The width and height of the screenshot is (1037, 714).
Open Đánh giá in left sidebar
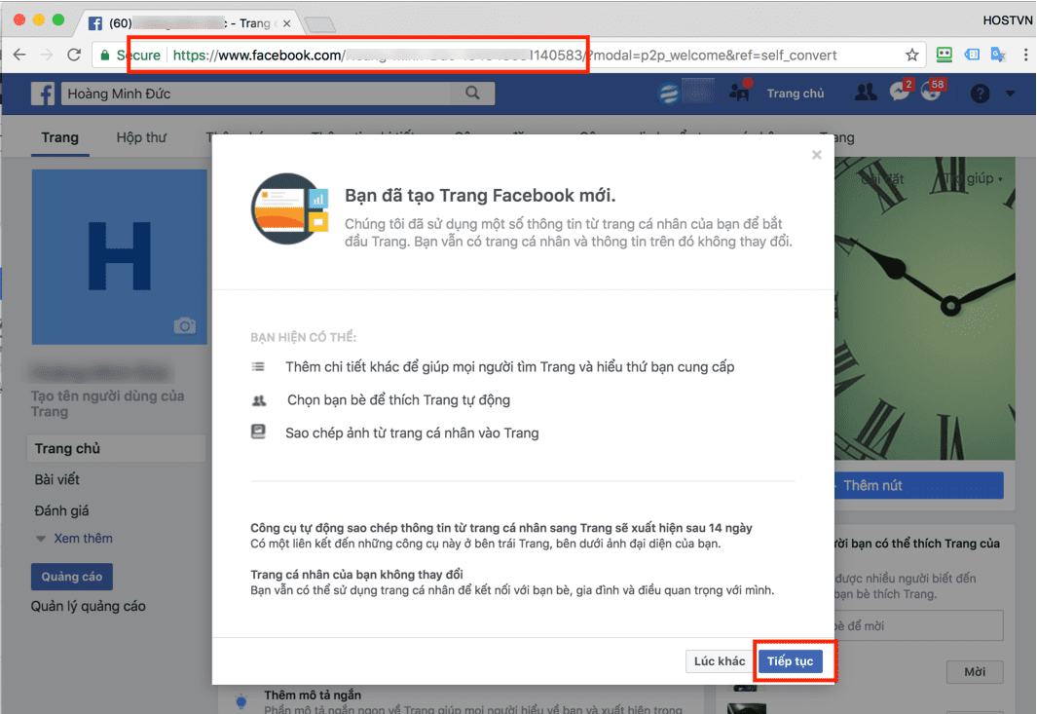tap(61, 510)
